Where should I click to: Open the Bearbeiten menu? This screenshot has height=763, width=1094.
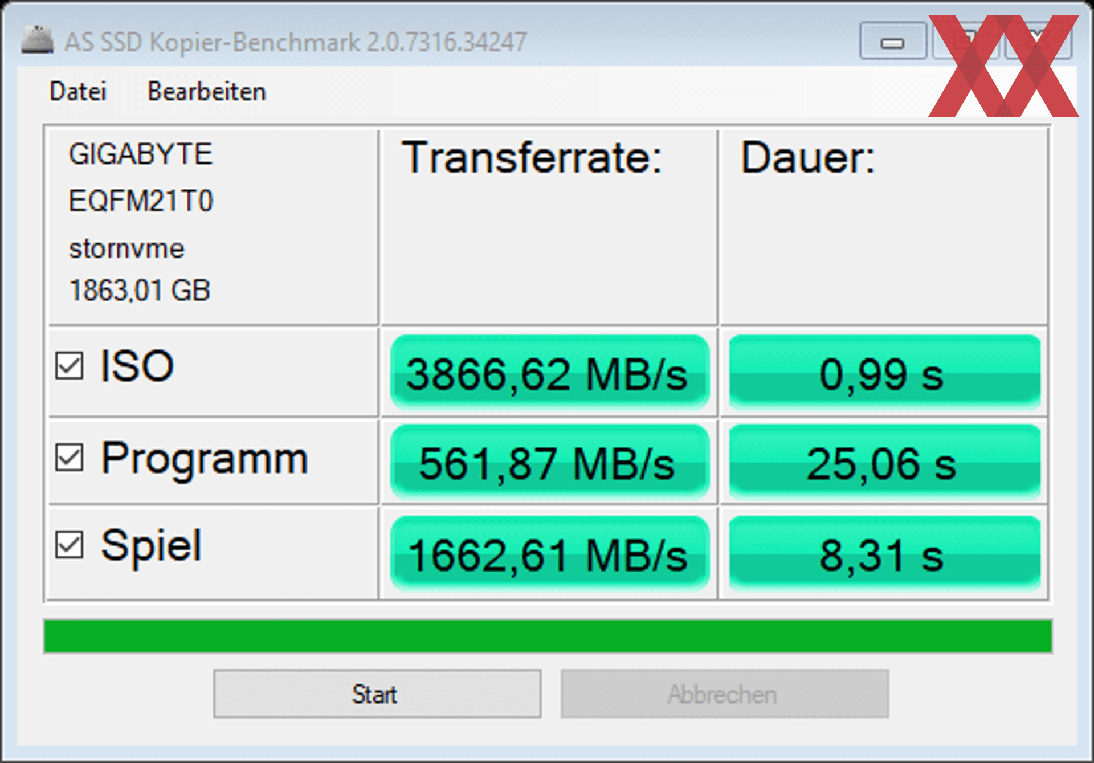click(206, 91)
